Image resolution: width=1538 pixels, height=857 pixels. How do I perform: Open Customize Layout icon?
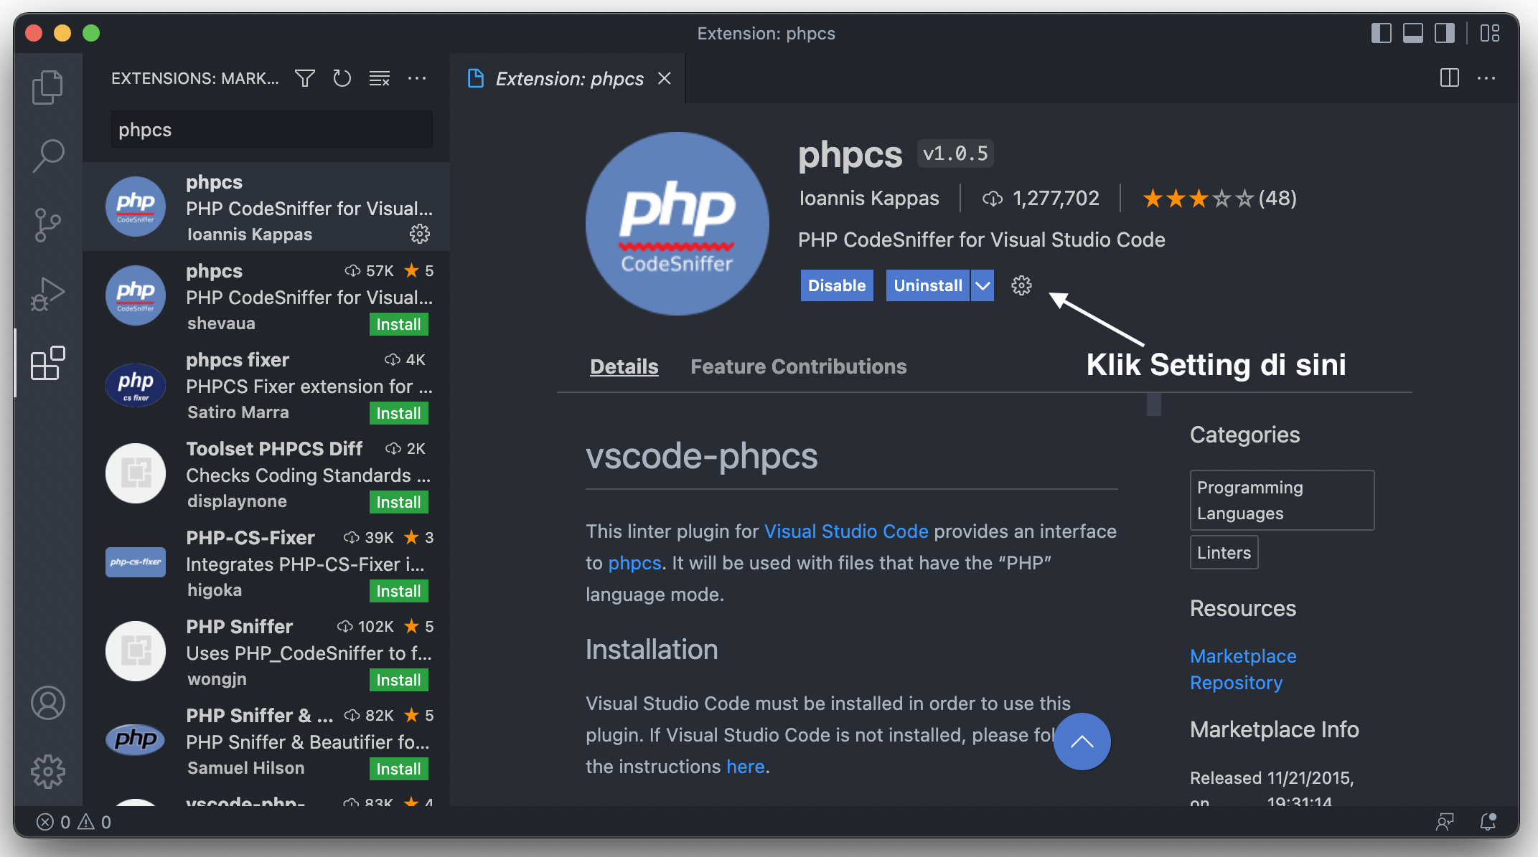pyautogui.click(x=1491, y=33)
